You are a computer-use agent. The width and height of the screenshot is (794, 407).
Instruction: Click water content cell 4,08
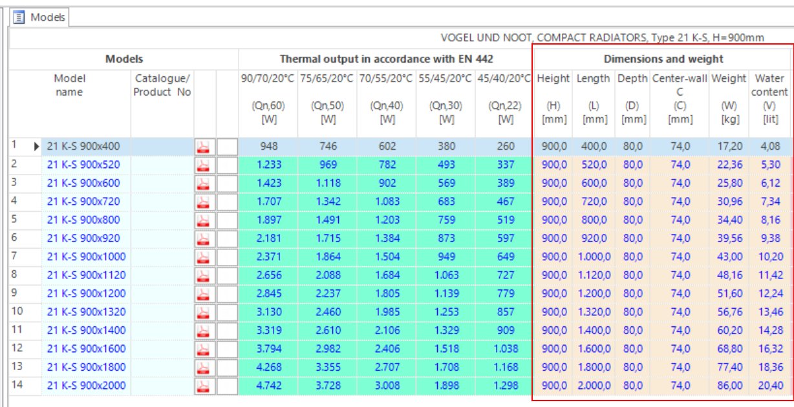tap(769, 147)
